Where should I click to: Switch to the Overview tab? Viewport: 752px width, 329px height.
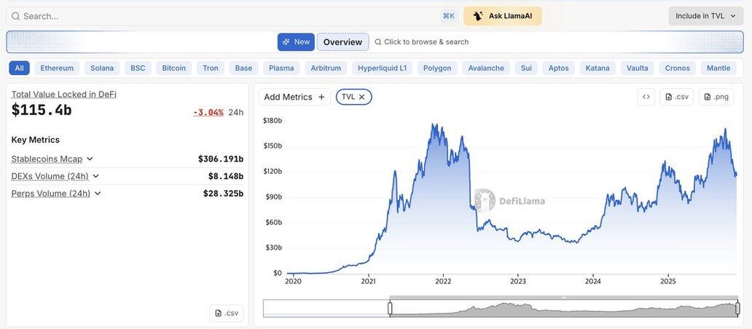click(x=342, y=42)
